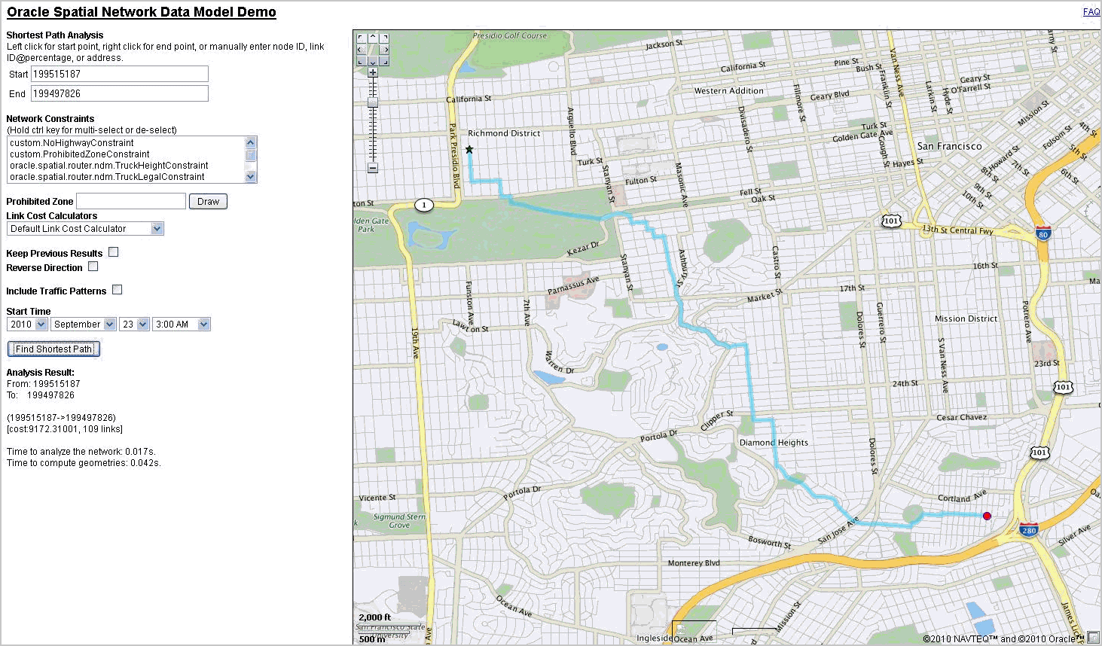1102x646 pixels.
Task: Click the Interstate 280 shield on map
Action: point(1029,530)
